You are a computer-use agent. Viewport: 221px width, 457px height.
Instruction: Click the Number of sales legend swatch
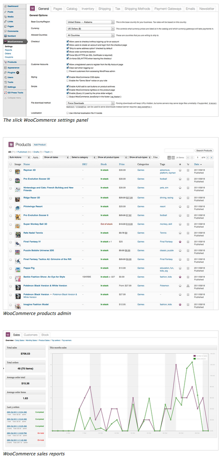click(195, 356)
